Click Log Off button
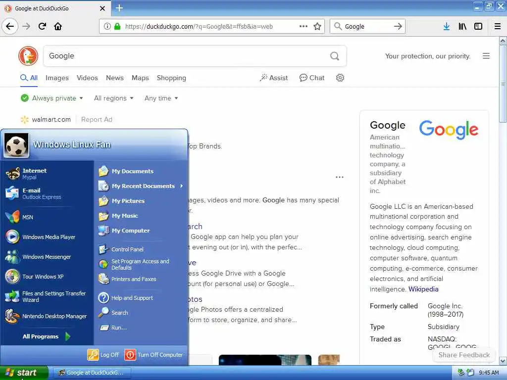This screenshot has width=507, height=380. tap(103, 354)
